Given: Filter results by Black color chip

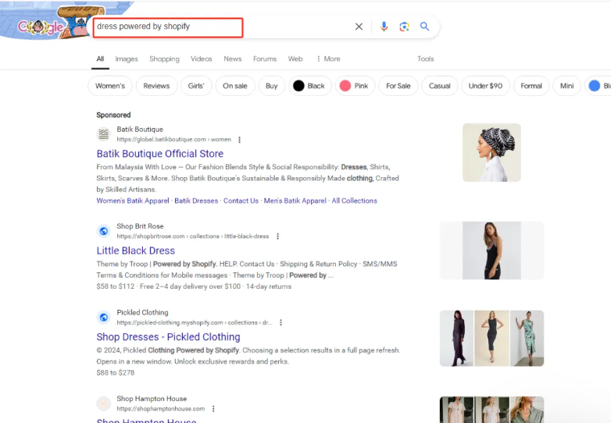Looking at the screenshot, I should click(309, 86).
